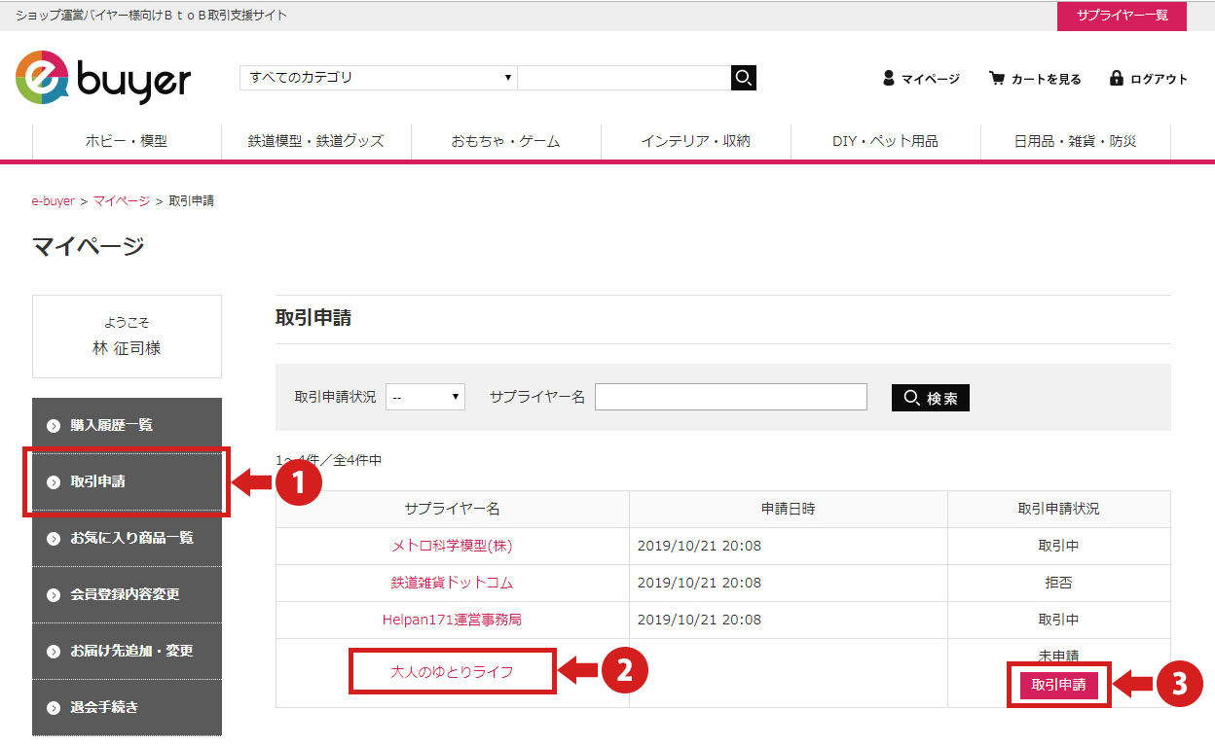The width and height of the screenshot is (1215, 746).
Task: Expand the 取引申請状況 status dropdown
Action: tap(425, 397)
